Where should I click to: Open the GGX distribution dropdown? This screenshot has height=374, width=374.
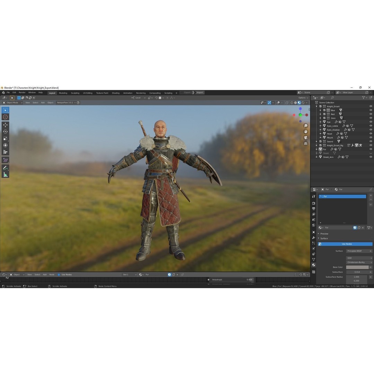click(359, 258)
